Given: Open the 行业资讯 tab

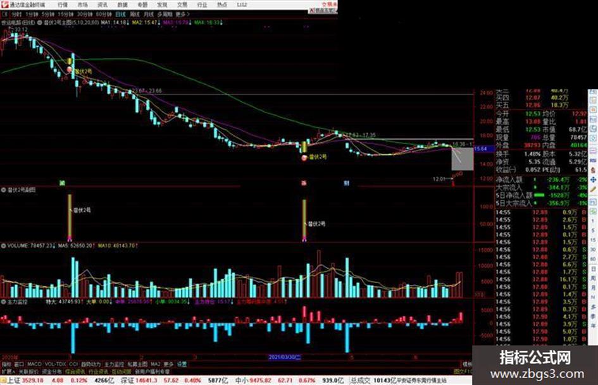Looking at the screenshot, I should [99, 371].
